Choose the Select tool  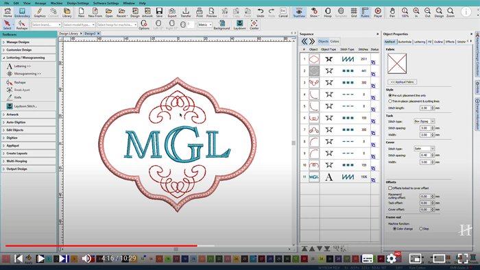click(7, 25)
